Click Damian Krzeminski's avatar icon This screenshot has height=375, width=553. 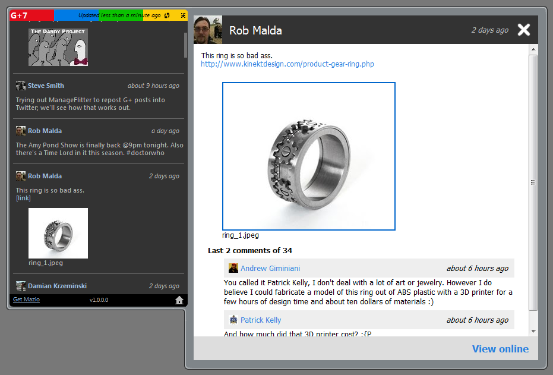(x=21, y=286)
